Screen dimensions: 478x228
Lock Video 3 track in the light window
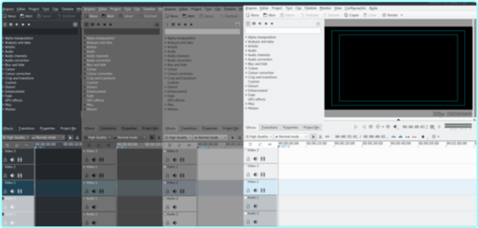[248, 159]
